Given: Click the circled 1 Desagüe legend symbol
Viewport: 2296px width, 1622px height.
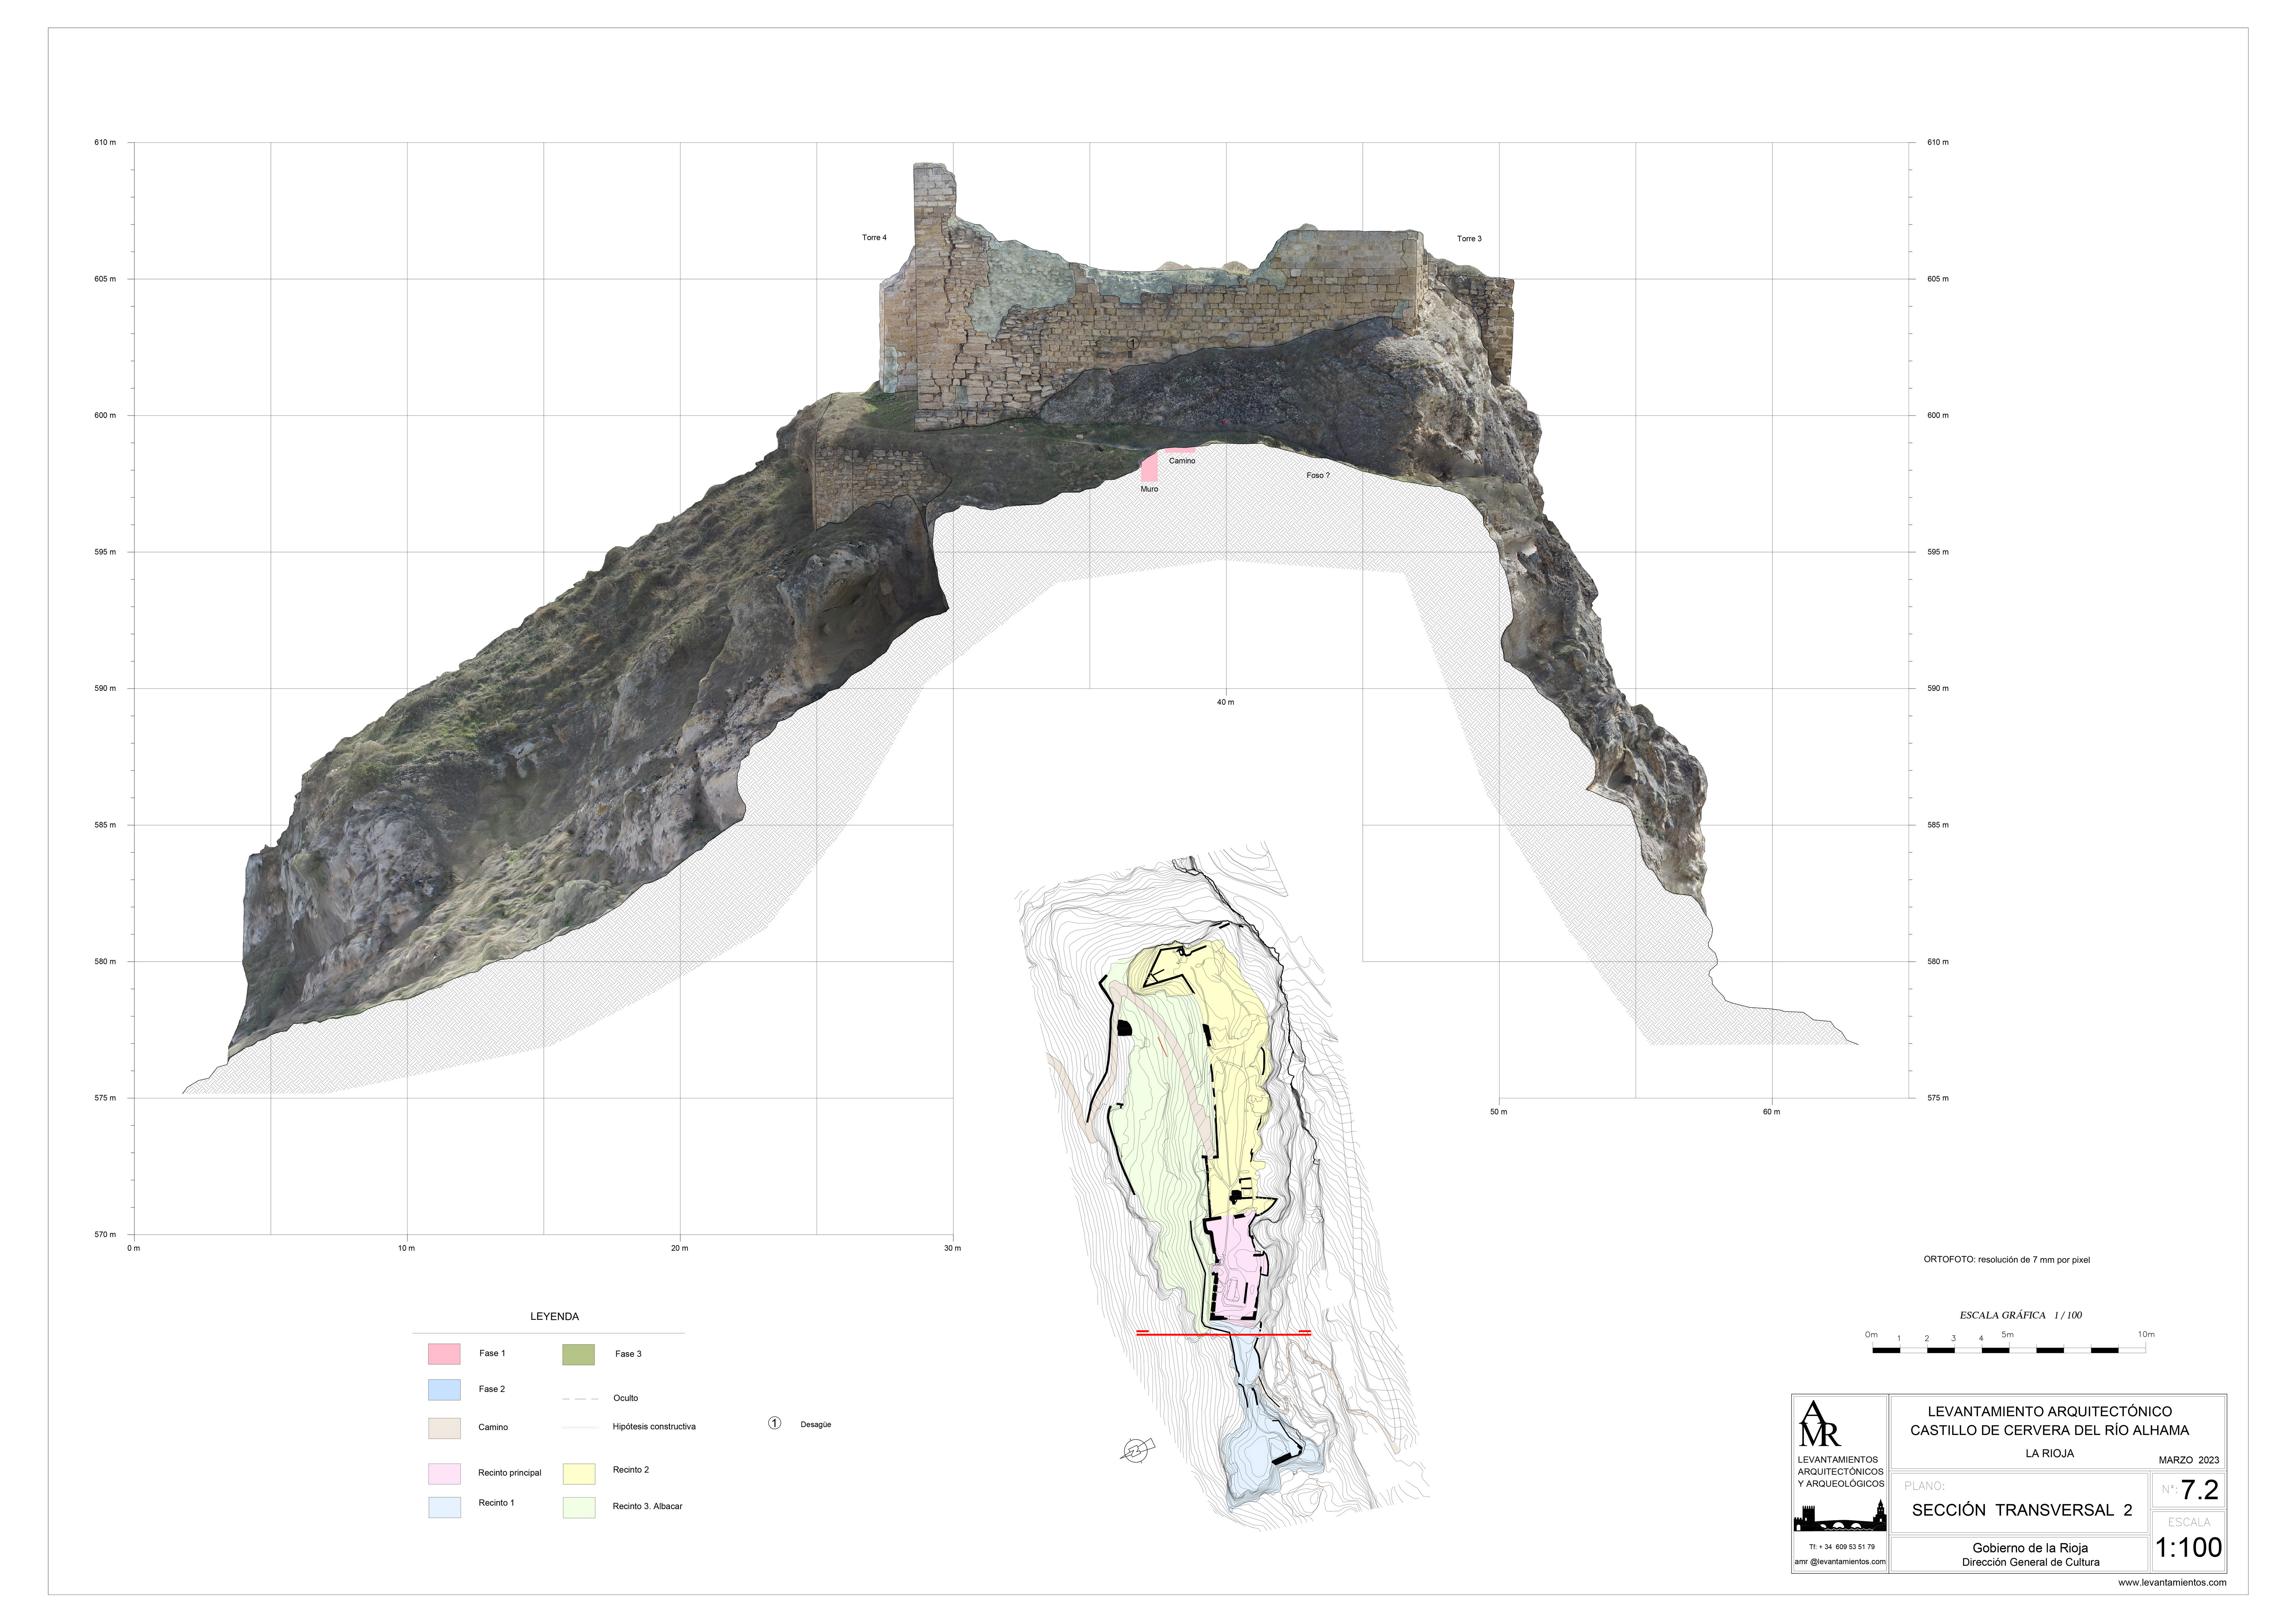Looking at the screenshot, I should [774, 1423].
